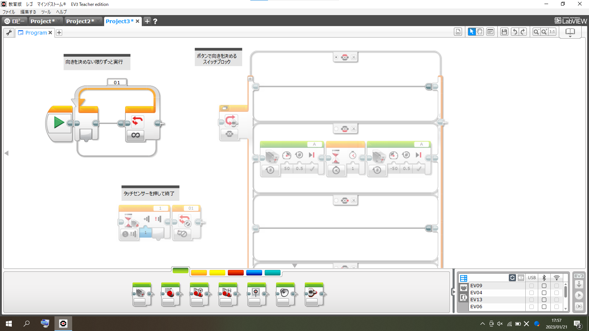The height and width of the screenshot is (331, 589).
Task: Pick the Move Steering block
Action: (199, 294)
